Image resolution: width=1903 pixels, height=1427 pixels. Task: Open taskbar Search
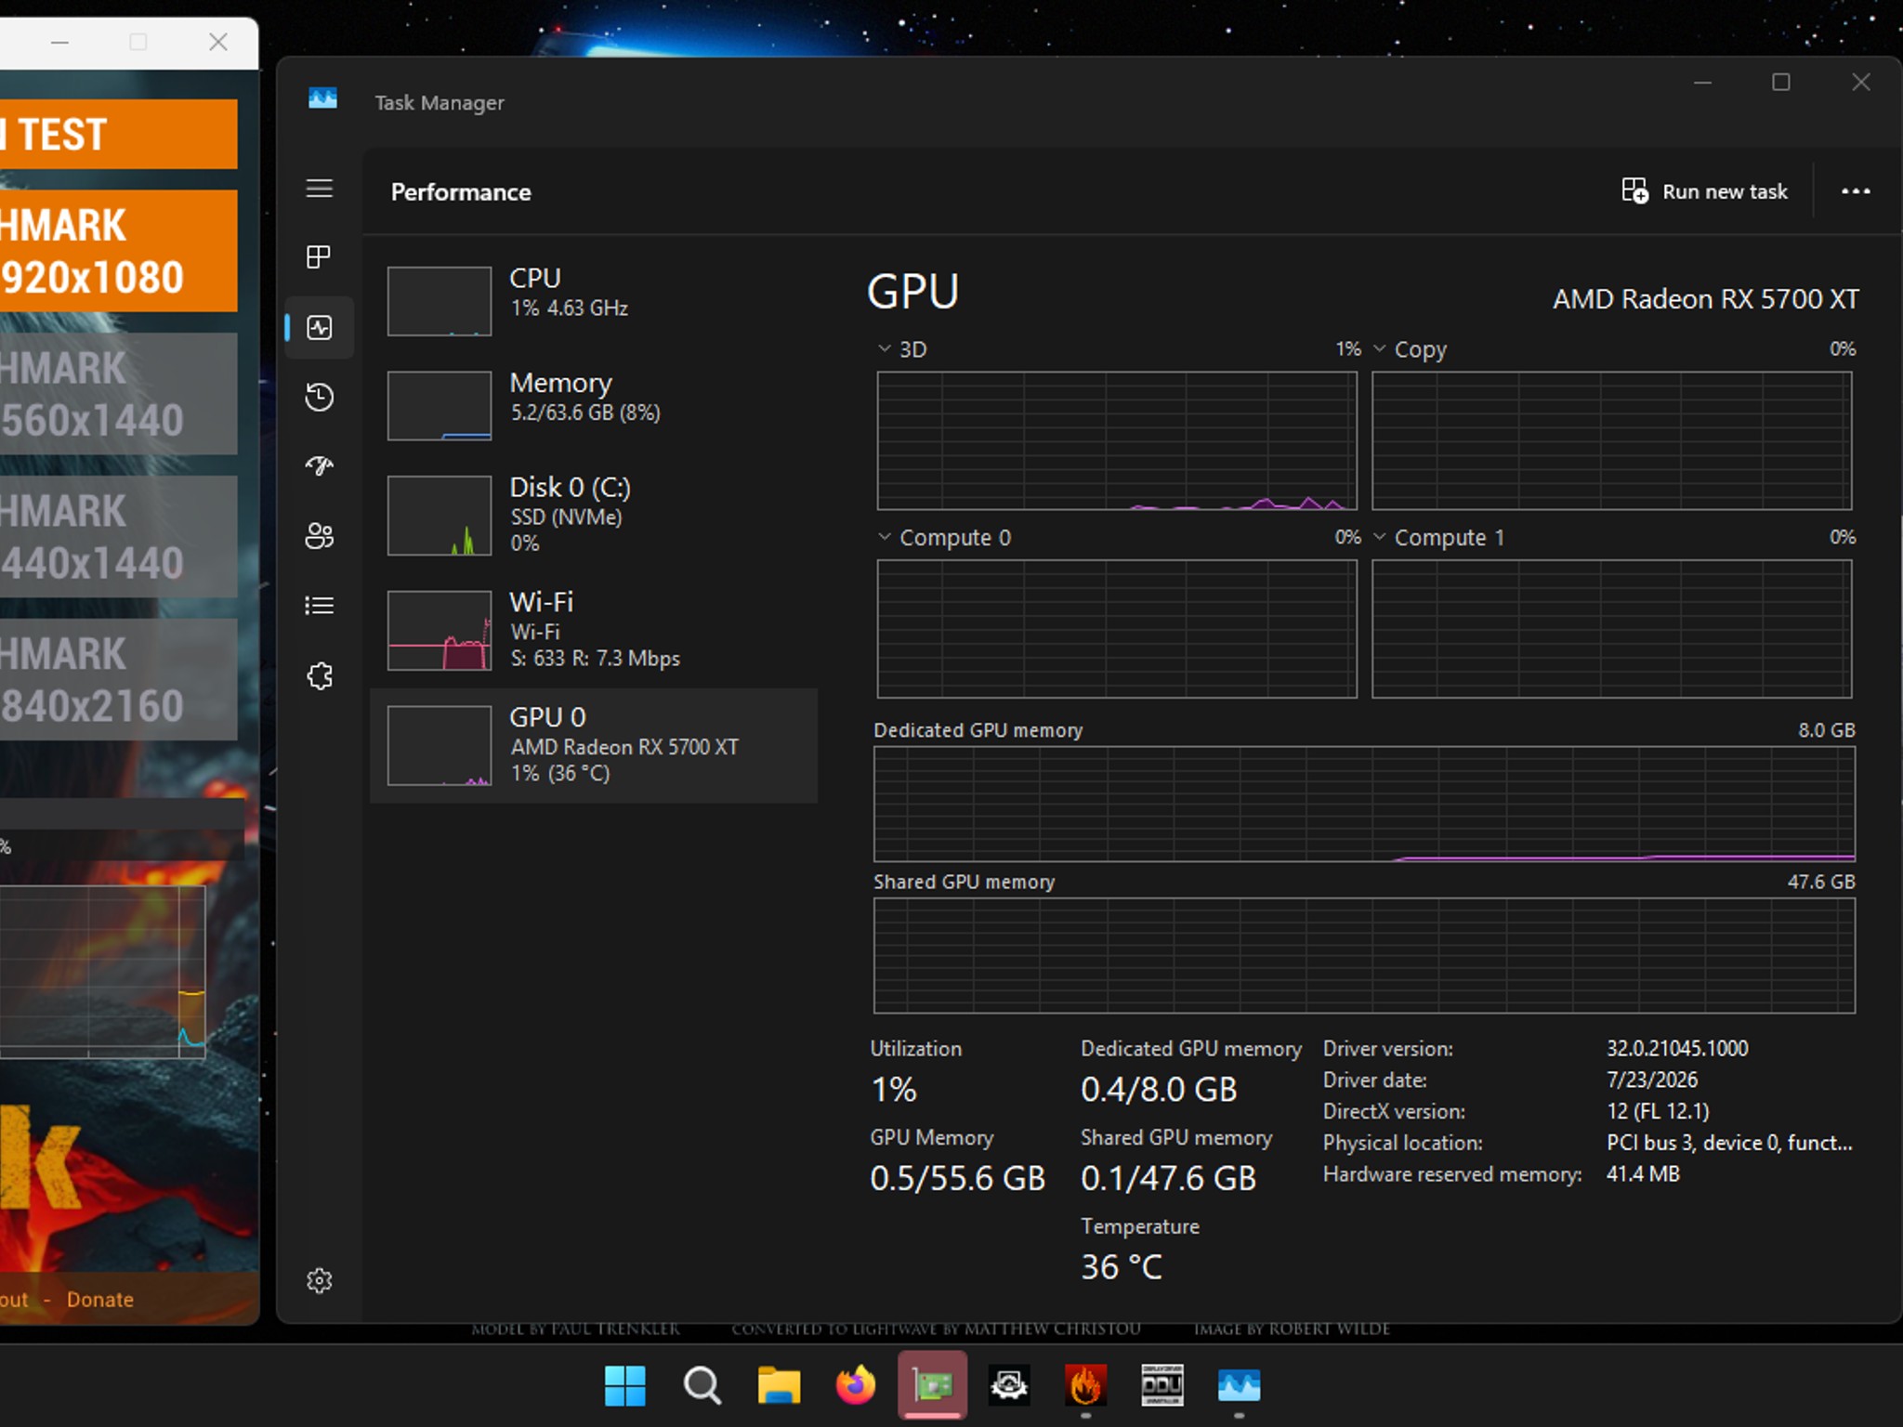click(702, 1386)
